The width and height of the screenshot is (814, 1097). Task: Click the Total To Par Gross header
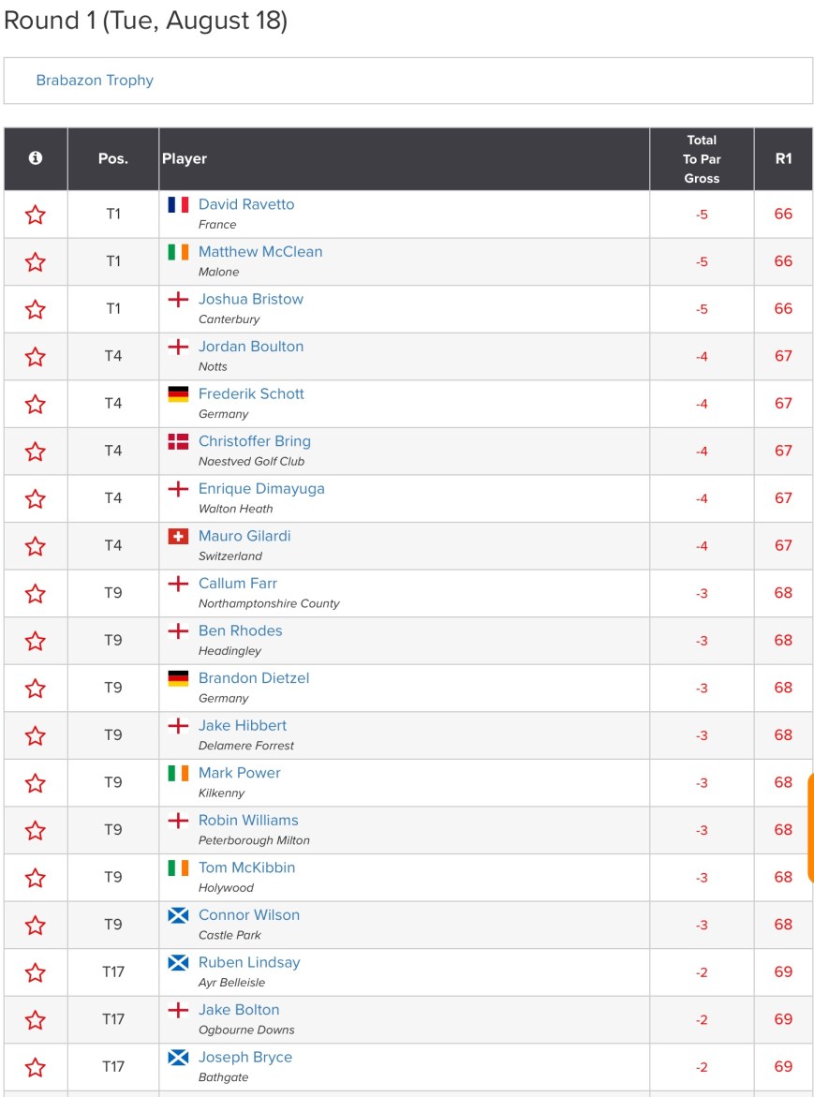pos(702,158)
